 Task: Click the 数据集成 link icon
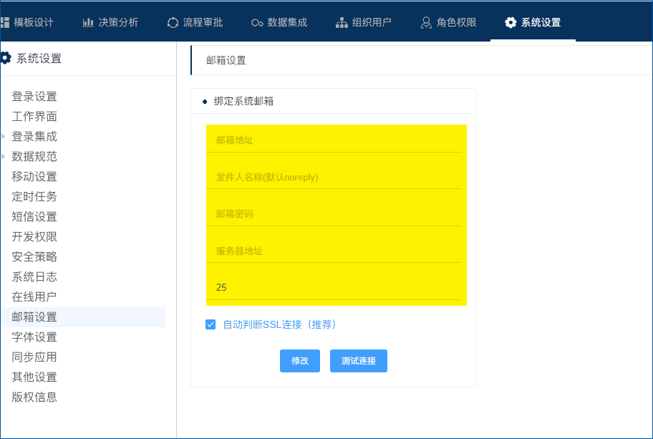click(x=257, y=23)
